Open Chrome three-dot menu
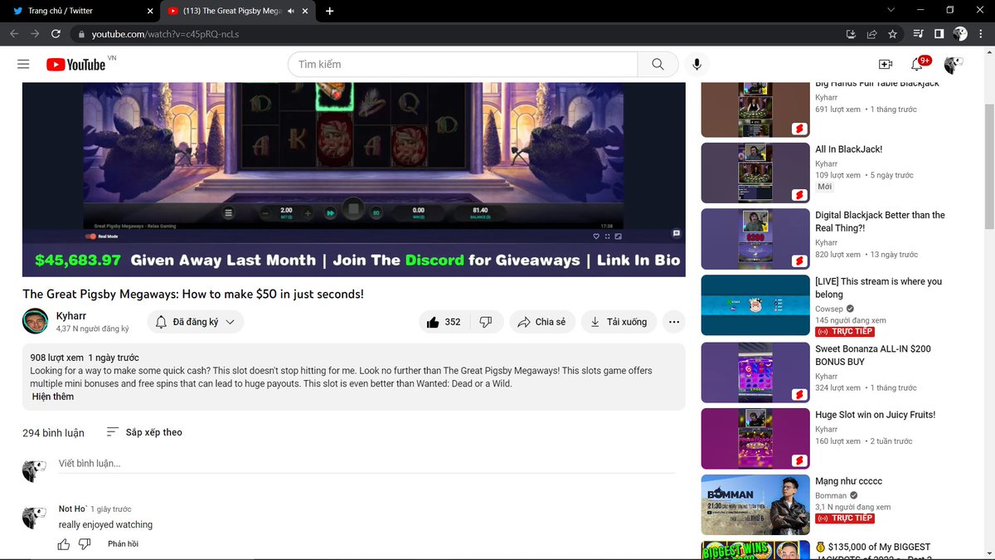995x560 pixels. coord(982,34)
